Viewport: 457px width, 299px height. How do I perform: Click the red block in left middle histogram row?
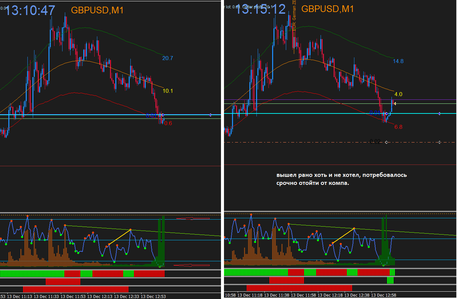(63, 281)
